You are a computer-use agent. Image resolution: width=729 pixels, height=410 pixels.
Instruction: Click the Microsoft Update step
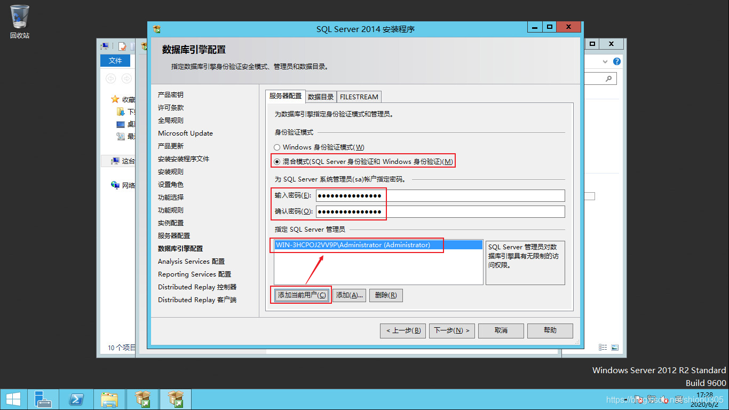(x=185, y=133)
